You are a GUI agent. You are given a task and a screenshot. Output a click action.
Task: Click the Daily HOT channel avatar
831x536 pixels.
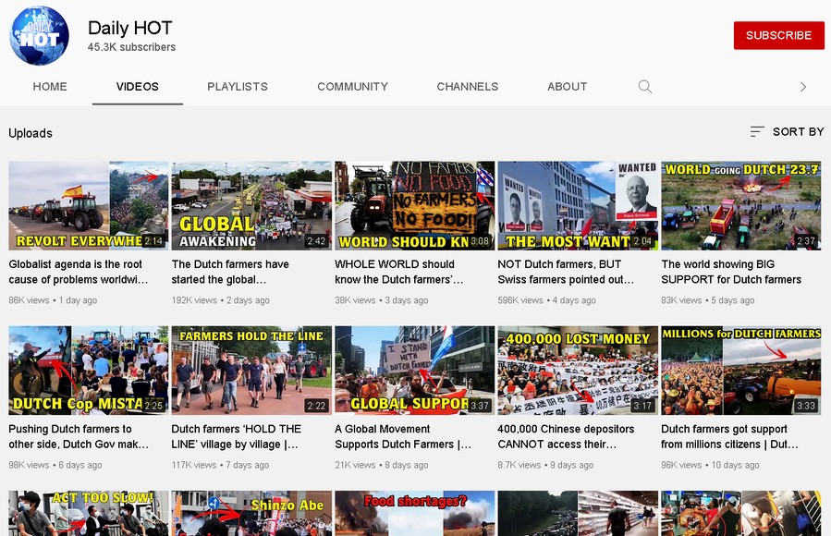coord(39,36)
